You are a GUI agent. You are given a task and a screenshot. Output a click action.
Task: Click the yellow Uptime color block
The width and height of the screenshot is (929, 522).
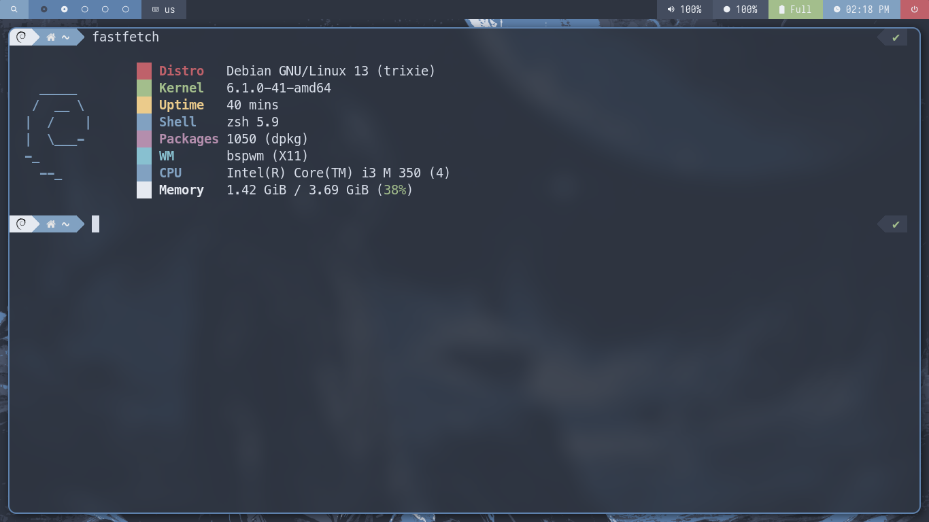coord(144,105)
